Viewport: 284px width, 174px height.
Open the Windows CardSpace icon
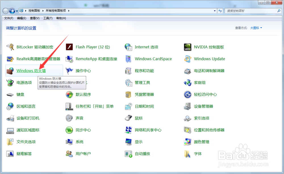pos(128,59)
